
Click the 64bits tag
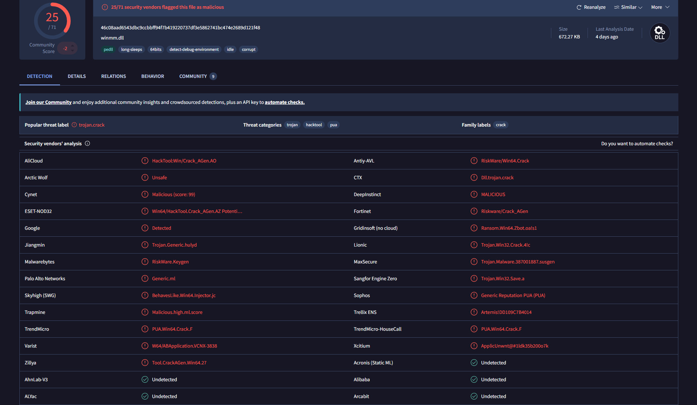(x=156, y=49)
